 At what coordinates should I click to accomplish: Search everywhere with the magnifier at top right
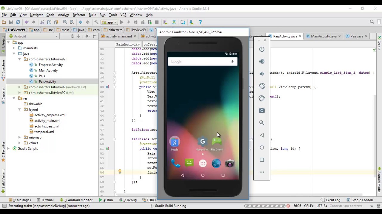(372, 22)
